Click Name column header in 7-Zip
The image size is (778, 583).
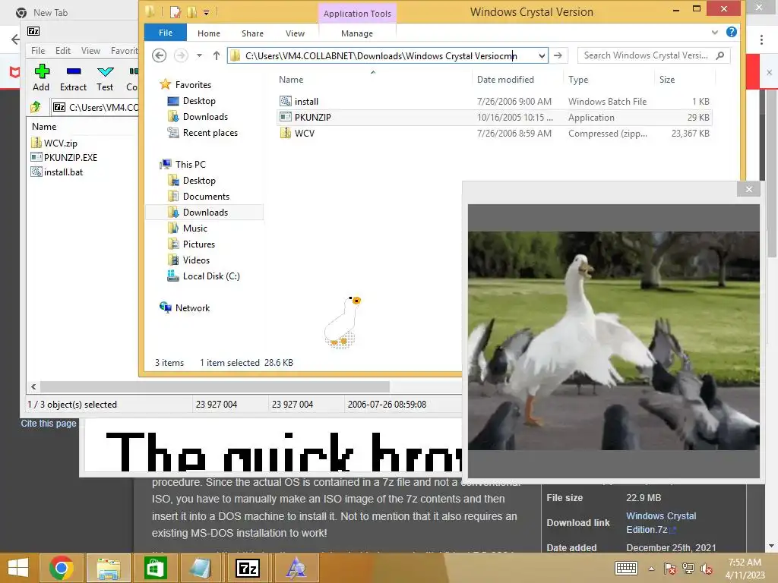44,127
